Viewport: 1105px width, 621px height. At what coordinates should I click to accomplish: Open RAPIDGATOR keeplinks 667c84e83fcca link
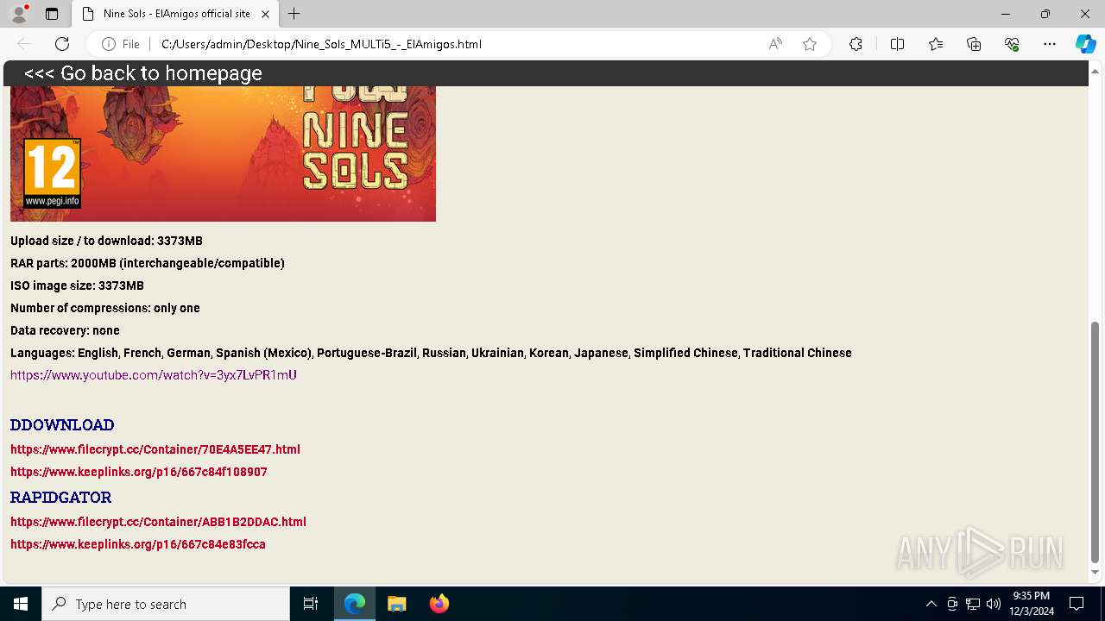[138, 544]
